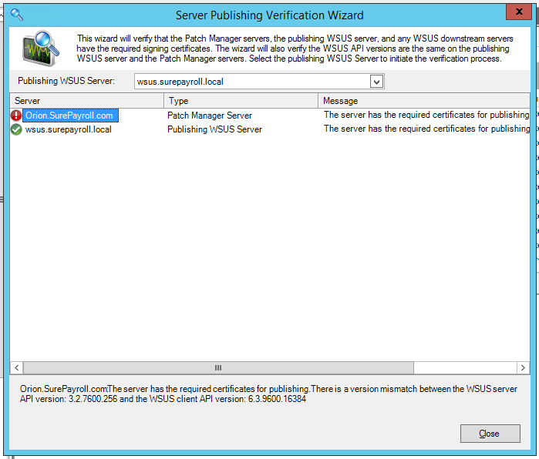Click the Server Publishing Verification Wizard title

click(270, 15)
